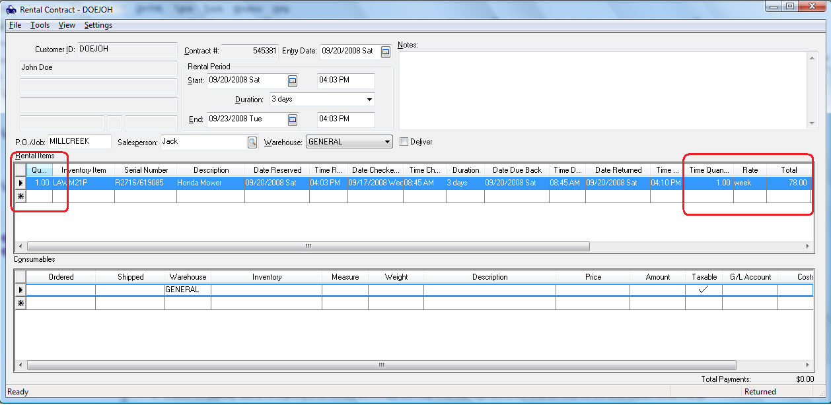Open the Start date calendar picker
The image size is (831, 405).
293,80
